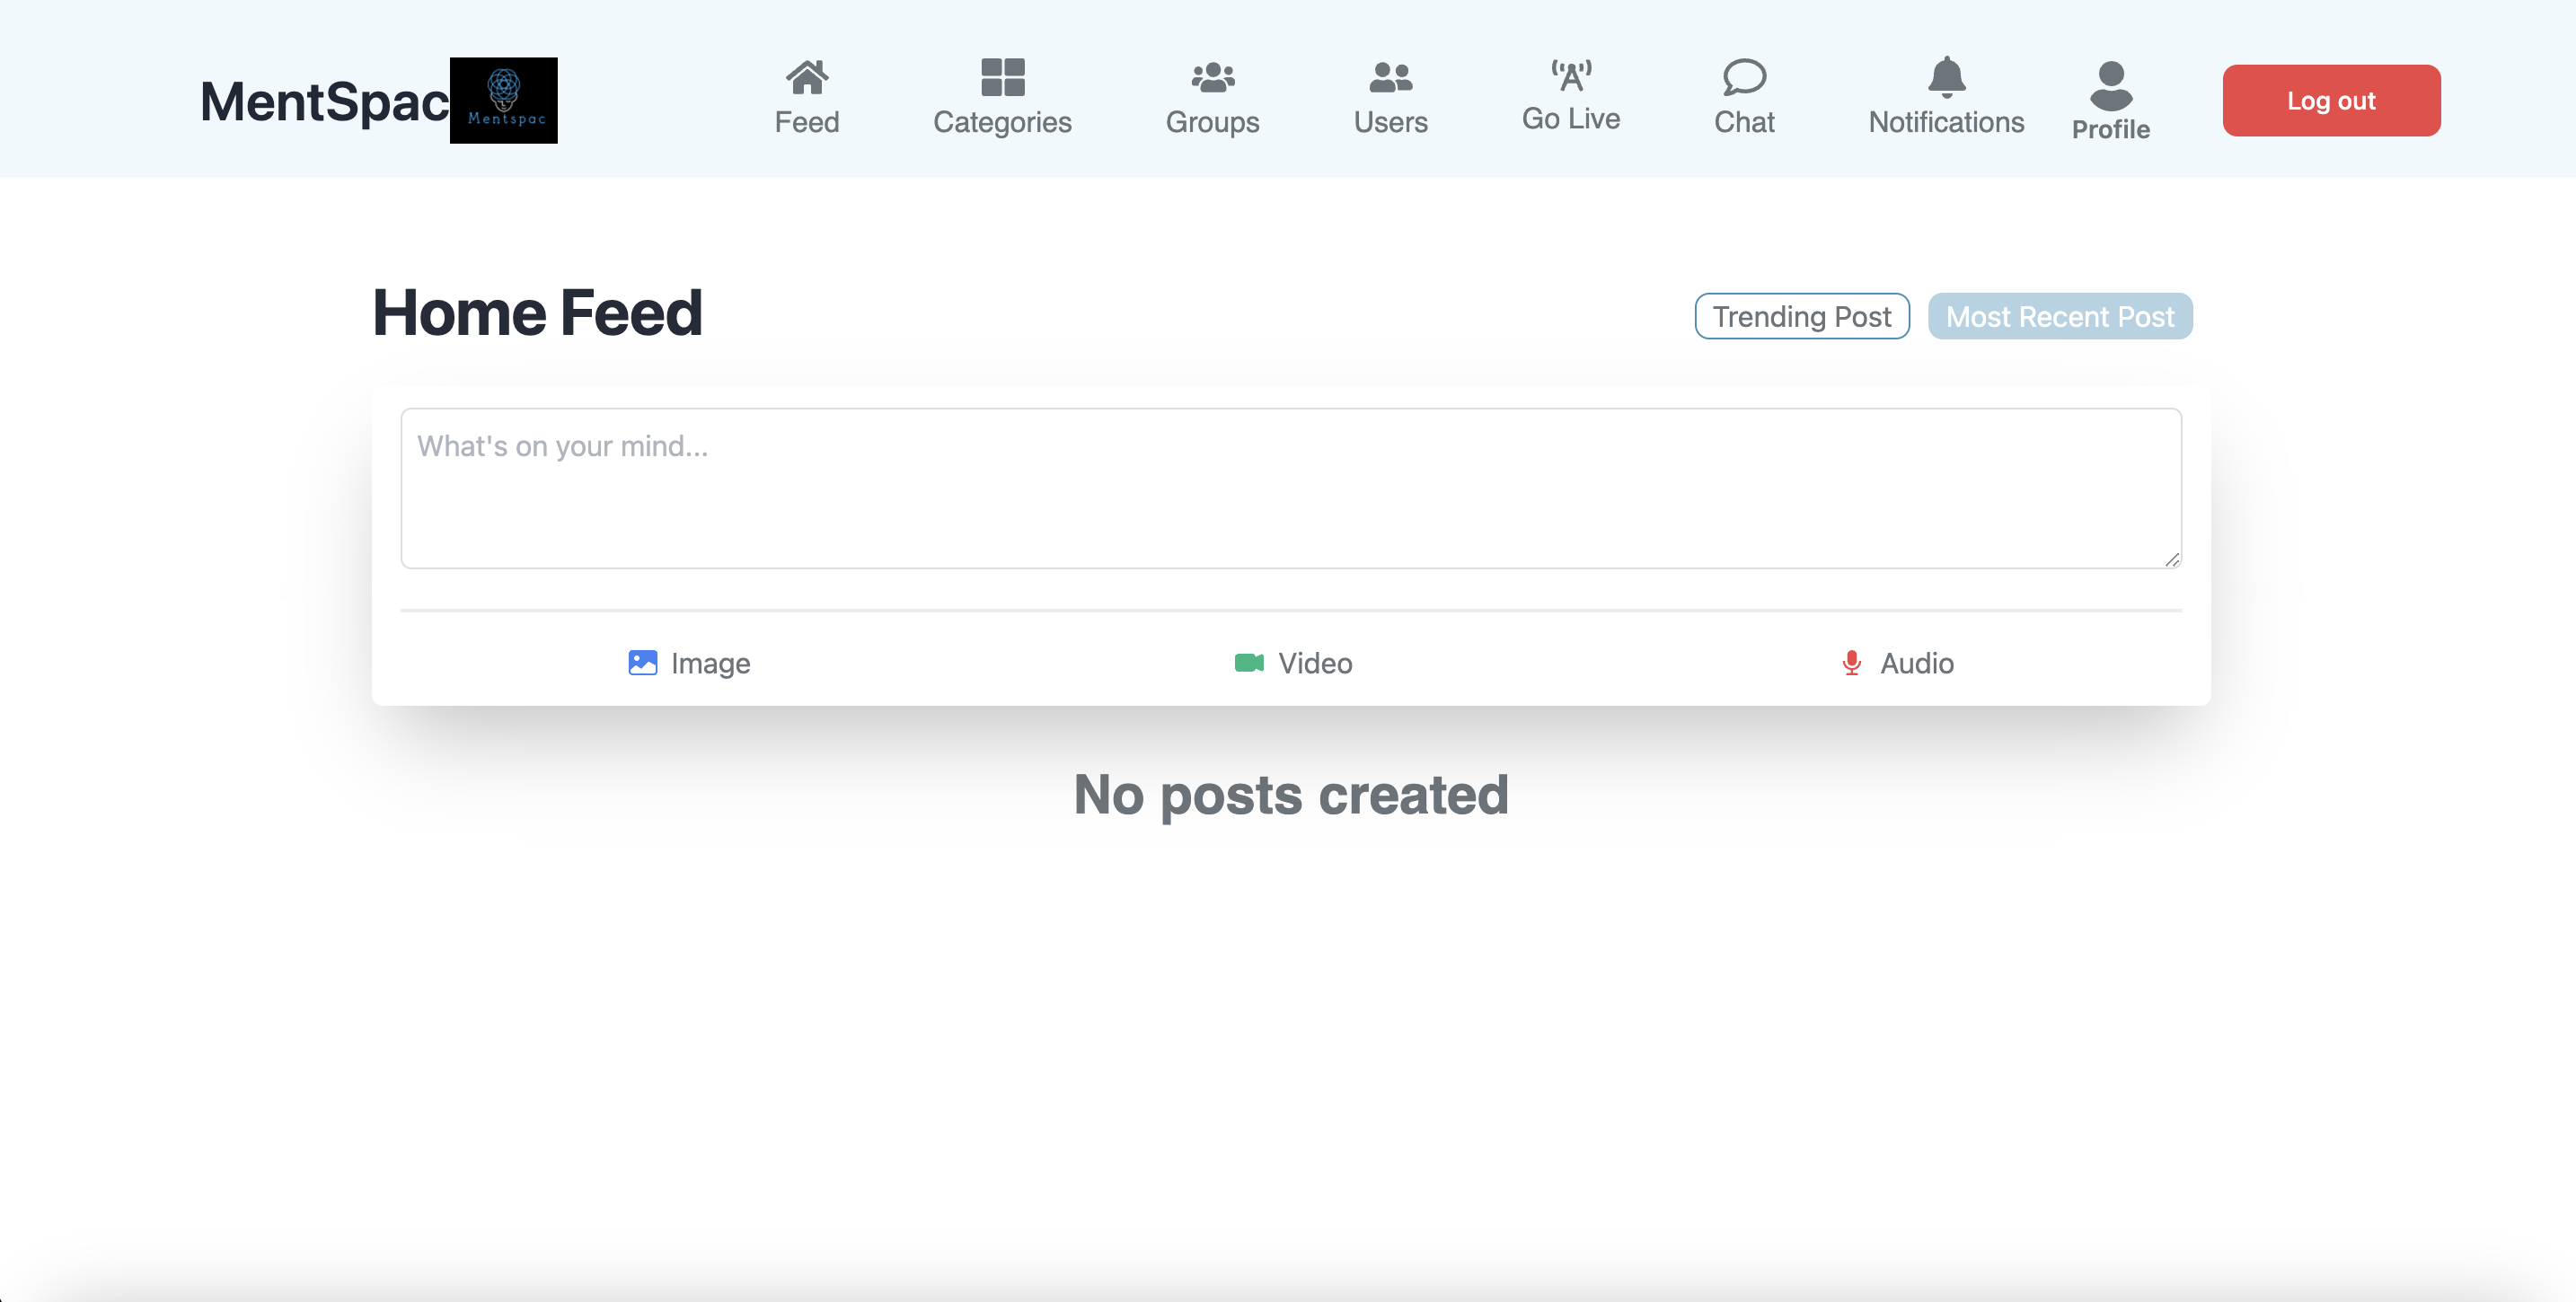Switch to Most Recent Post filter
Screen dimensions: 2576x1302
tap(2059, 316)
